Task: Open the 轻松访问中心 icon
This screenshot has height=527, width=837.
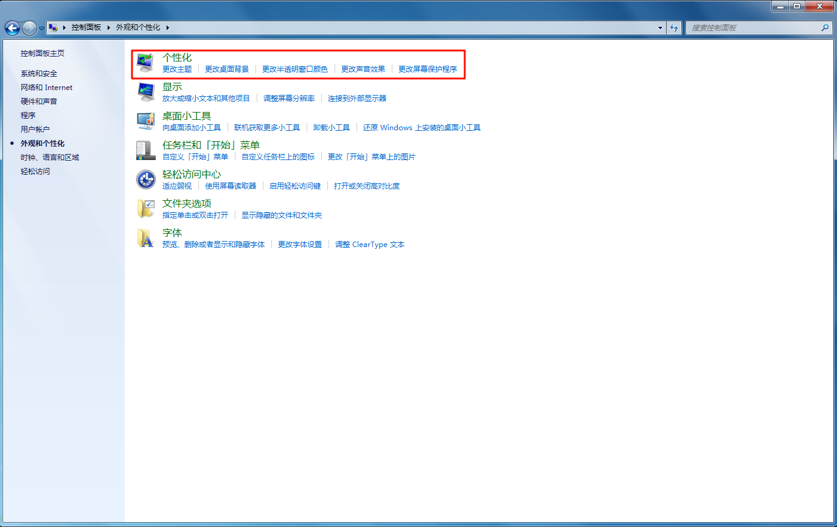Action: click(145, 180)
